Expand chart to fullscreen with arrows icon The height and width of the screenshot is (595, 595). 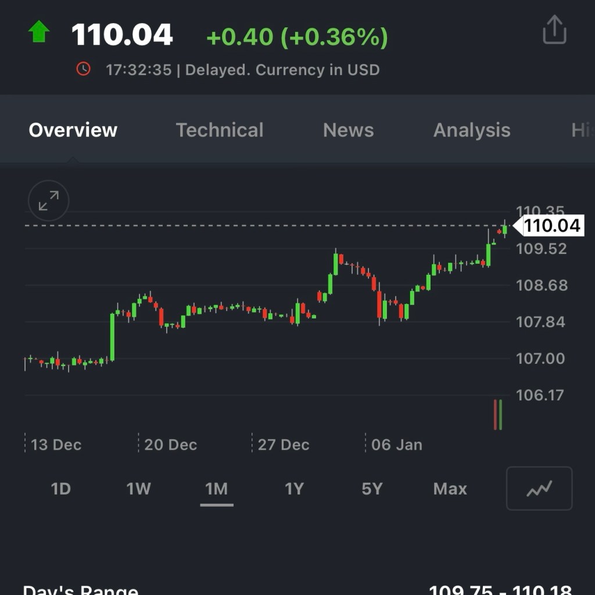(48, 201)
